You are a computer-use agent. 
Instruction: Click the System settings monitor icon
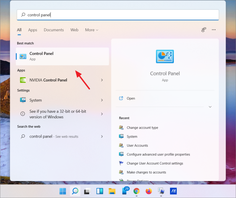click(23, 100)
